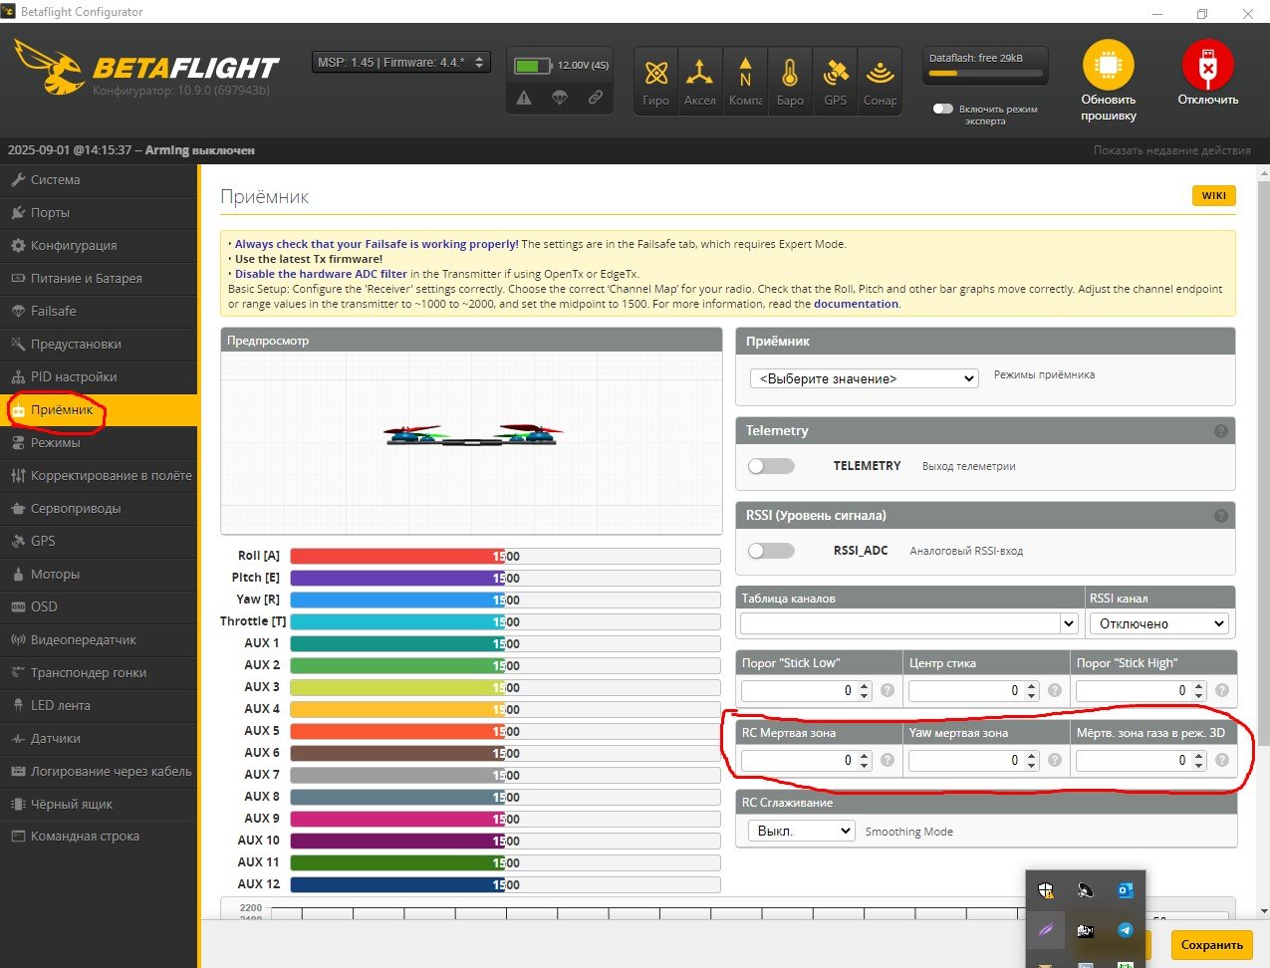Click the GPS satellite sensor icon
This screenshot has height=968, width=1270.
(x=835, y=73)
